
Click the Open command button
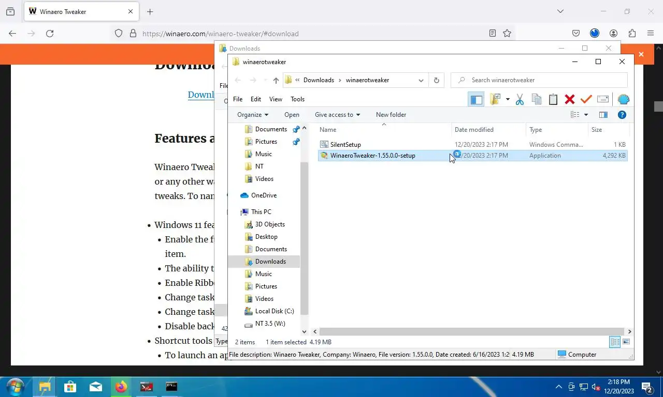coord(292,115)
